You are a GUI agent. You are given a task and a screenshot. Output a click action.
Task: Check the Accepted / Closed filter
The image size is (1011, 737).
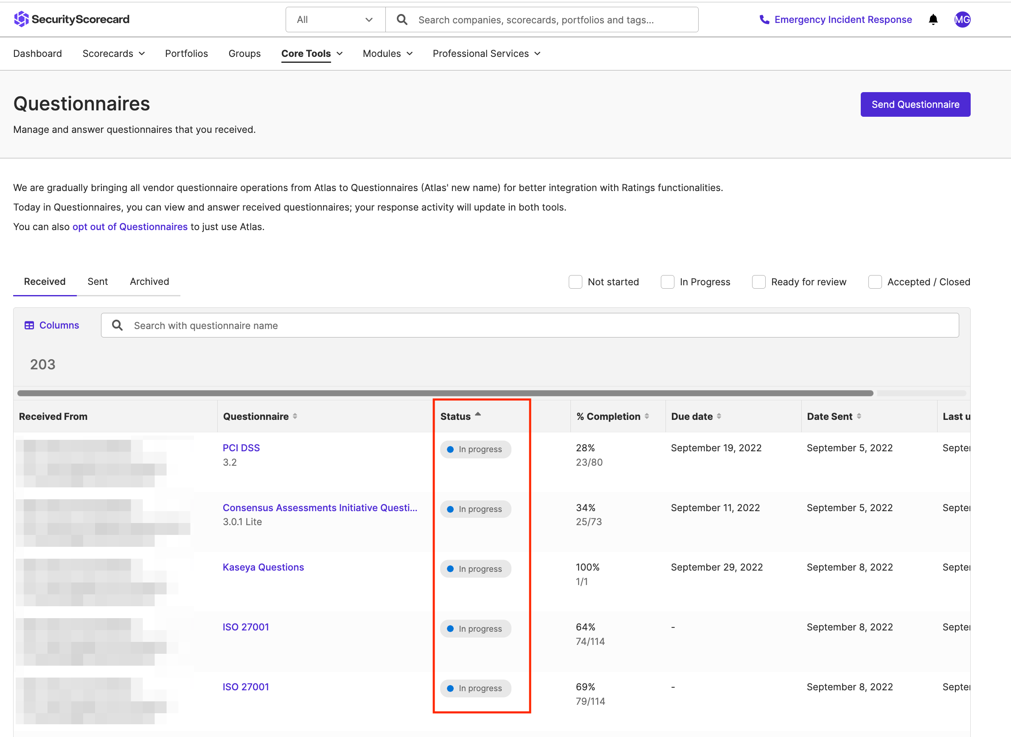click(x=875, y=282)
